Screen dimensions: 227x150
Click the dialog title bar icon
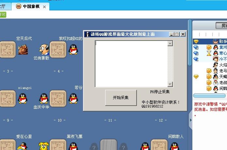pos(88,34)
